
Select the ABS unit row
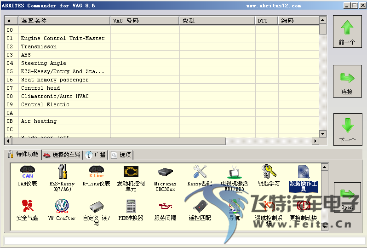coord(162,55)
